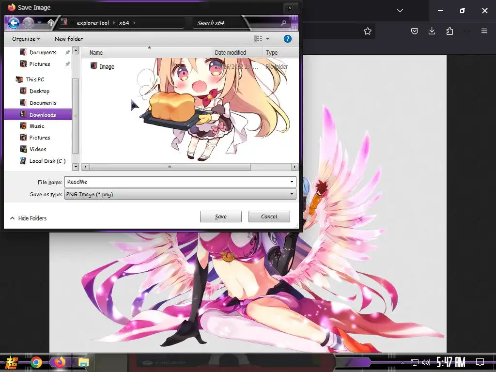Click the search magnifier icon
Viewport: 496px width, 372px height.
coord(283,23)
